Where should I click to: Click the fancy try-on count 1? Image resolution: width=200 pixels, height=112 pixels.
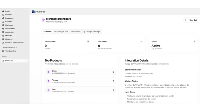[x=113, y=90]
